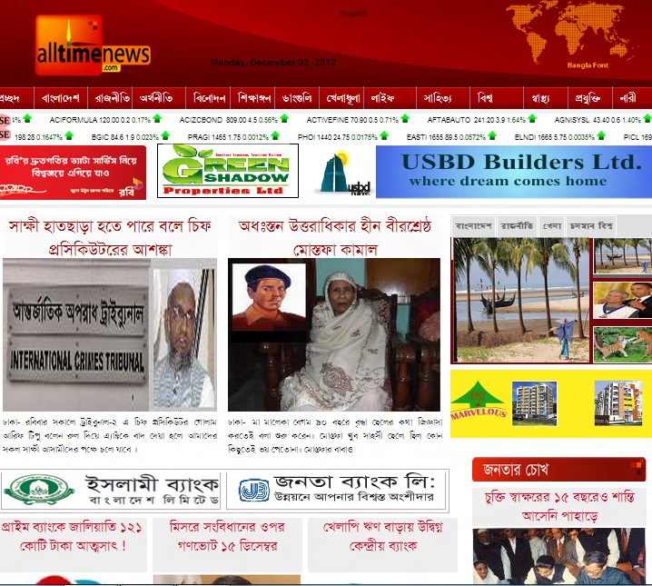Open the world map graphic in header
Image resolution: width=652 pixels, height=586 pixels.
tap(570, 34)
